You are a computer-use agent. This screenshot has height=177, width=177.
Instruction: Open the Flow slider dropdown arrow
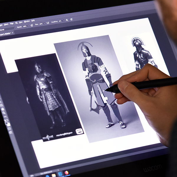tap(44, 23)
